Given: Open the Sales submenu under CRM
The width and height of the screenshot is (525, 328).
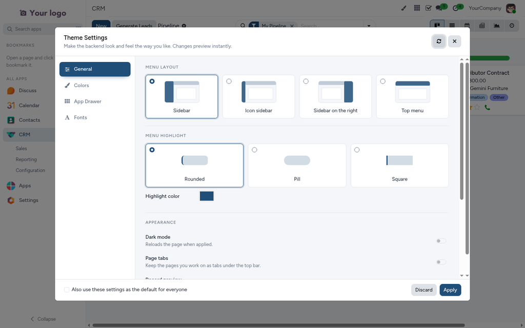Looking at the screenshot, I should [x=22, y=149].
